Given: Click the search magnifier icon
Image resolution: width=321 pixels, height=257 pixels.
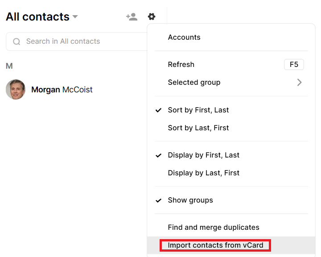Looking at the screenshot, I should 16,41.
